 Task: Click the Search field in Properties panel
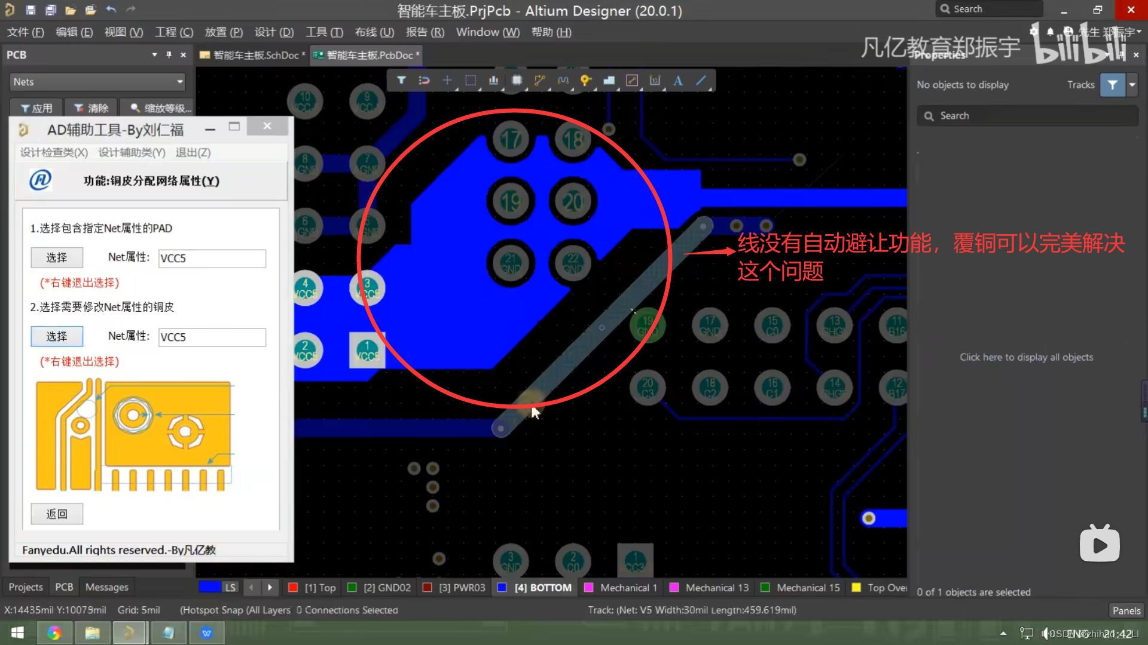[x=1027, y=115]
